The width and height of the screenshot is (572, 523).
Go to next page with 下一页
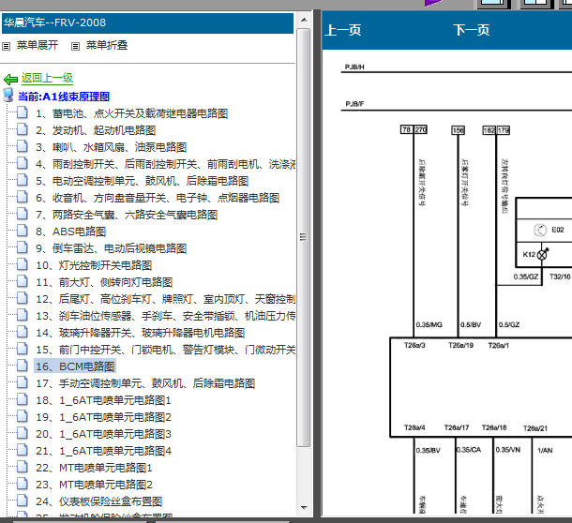pyautogui.click(x=471, y=30)
